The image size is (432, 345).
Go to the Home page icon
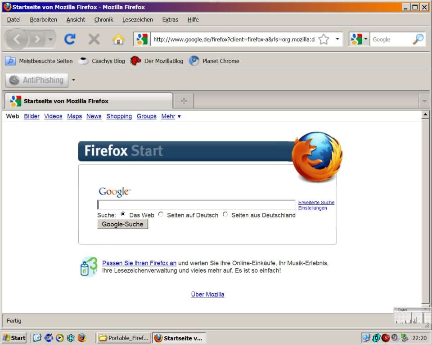pos(118,39)
